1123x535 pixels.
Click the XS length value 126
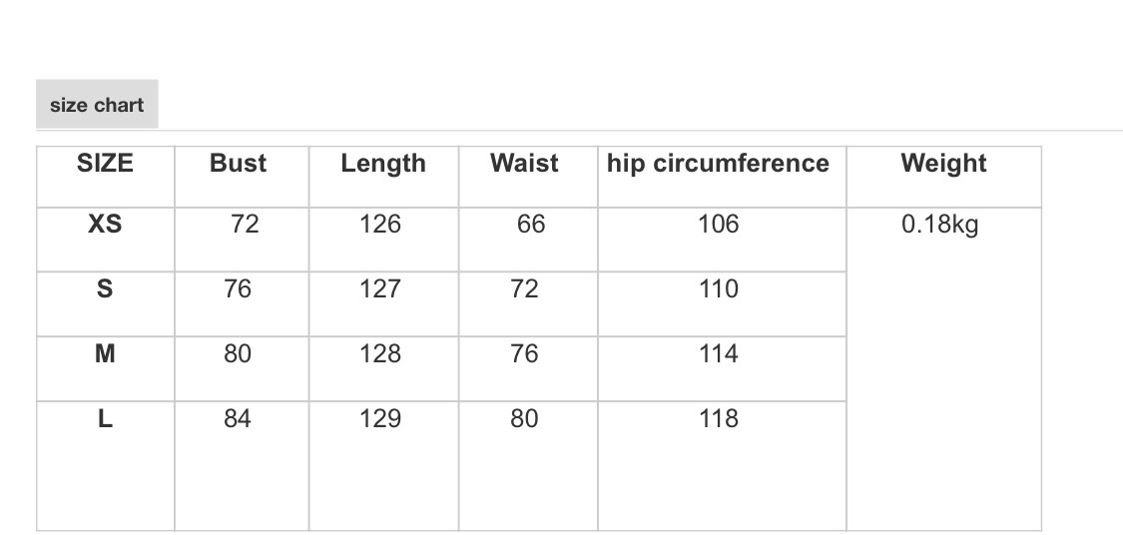[x=380, y=225]
